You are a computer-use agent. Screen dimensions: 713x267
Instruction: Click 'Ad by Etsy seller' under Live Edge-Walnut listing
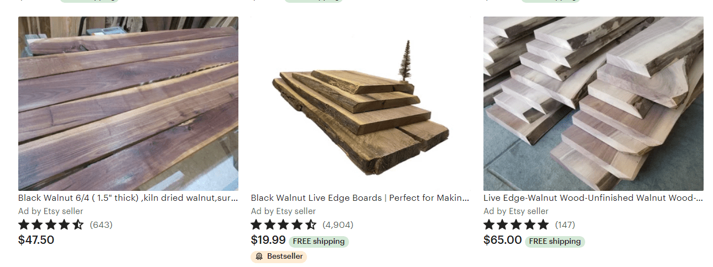516,211
